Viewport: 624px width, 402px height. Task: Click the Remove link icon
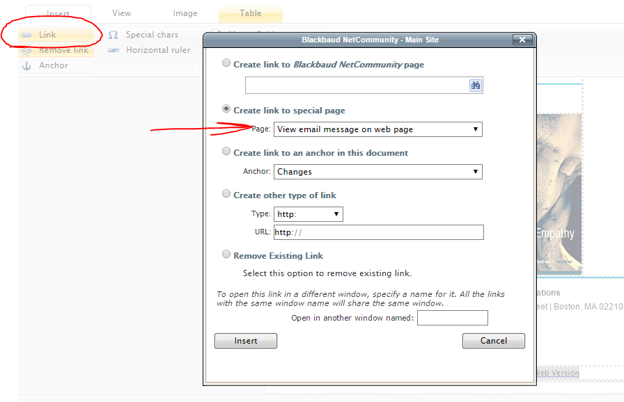(x=26, y=51)
